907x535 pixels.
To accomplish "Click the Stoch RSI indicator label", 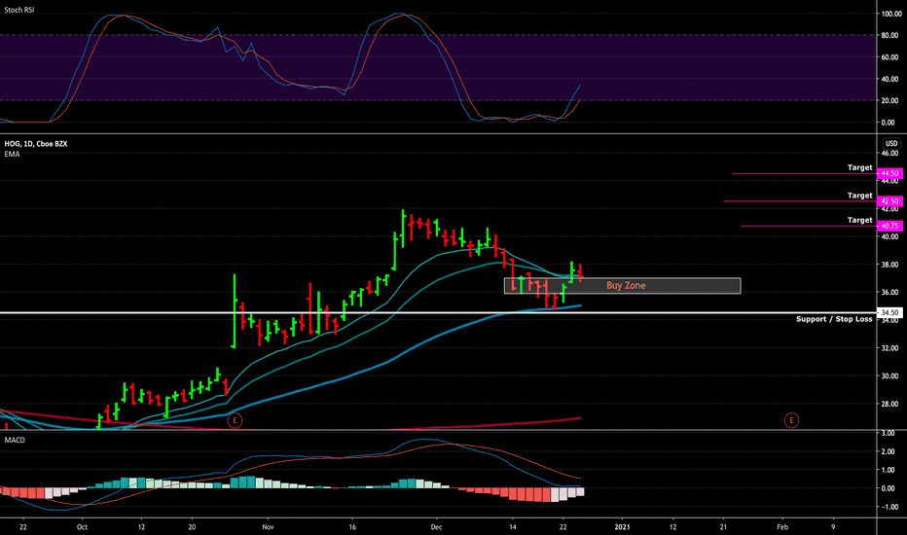I will point(19,10).
